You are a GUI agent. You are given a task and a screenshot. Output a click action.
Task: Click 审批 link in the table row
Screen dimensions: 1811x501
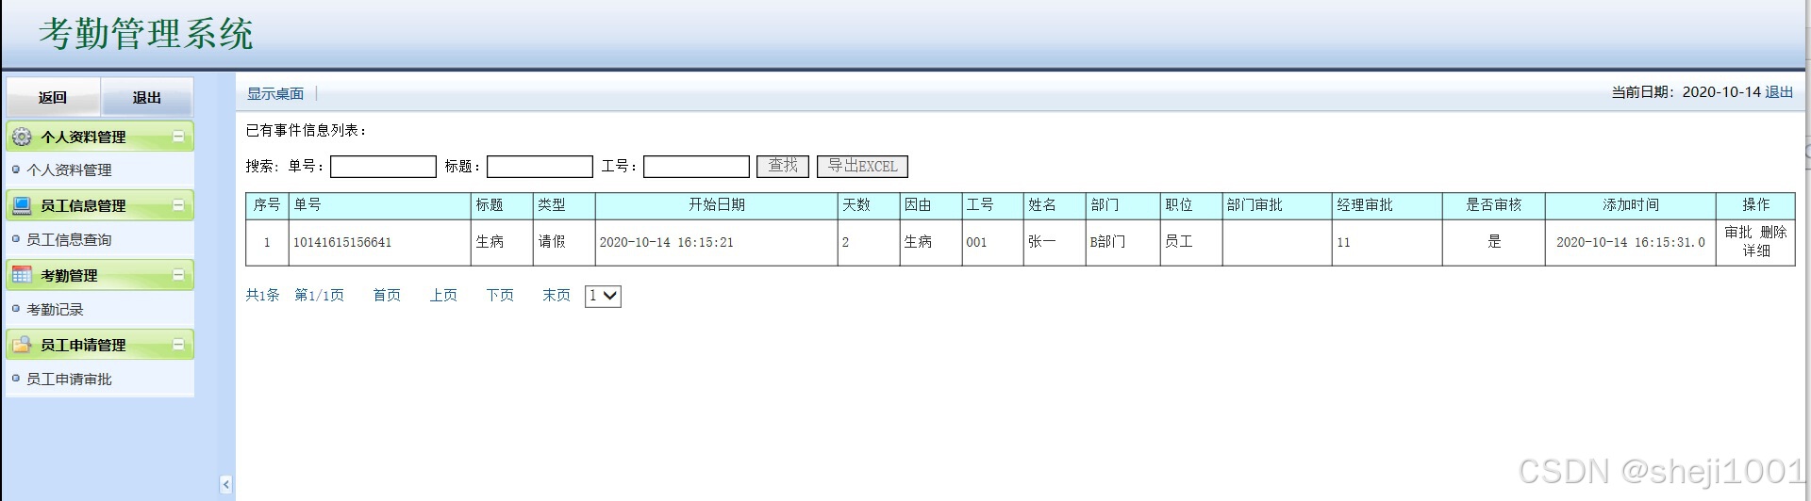[x=1738, y=233]
